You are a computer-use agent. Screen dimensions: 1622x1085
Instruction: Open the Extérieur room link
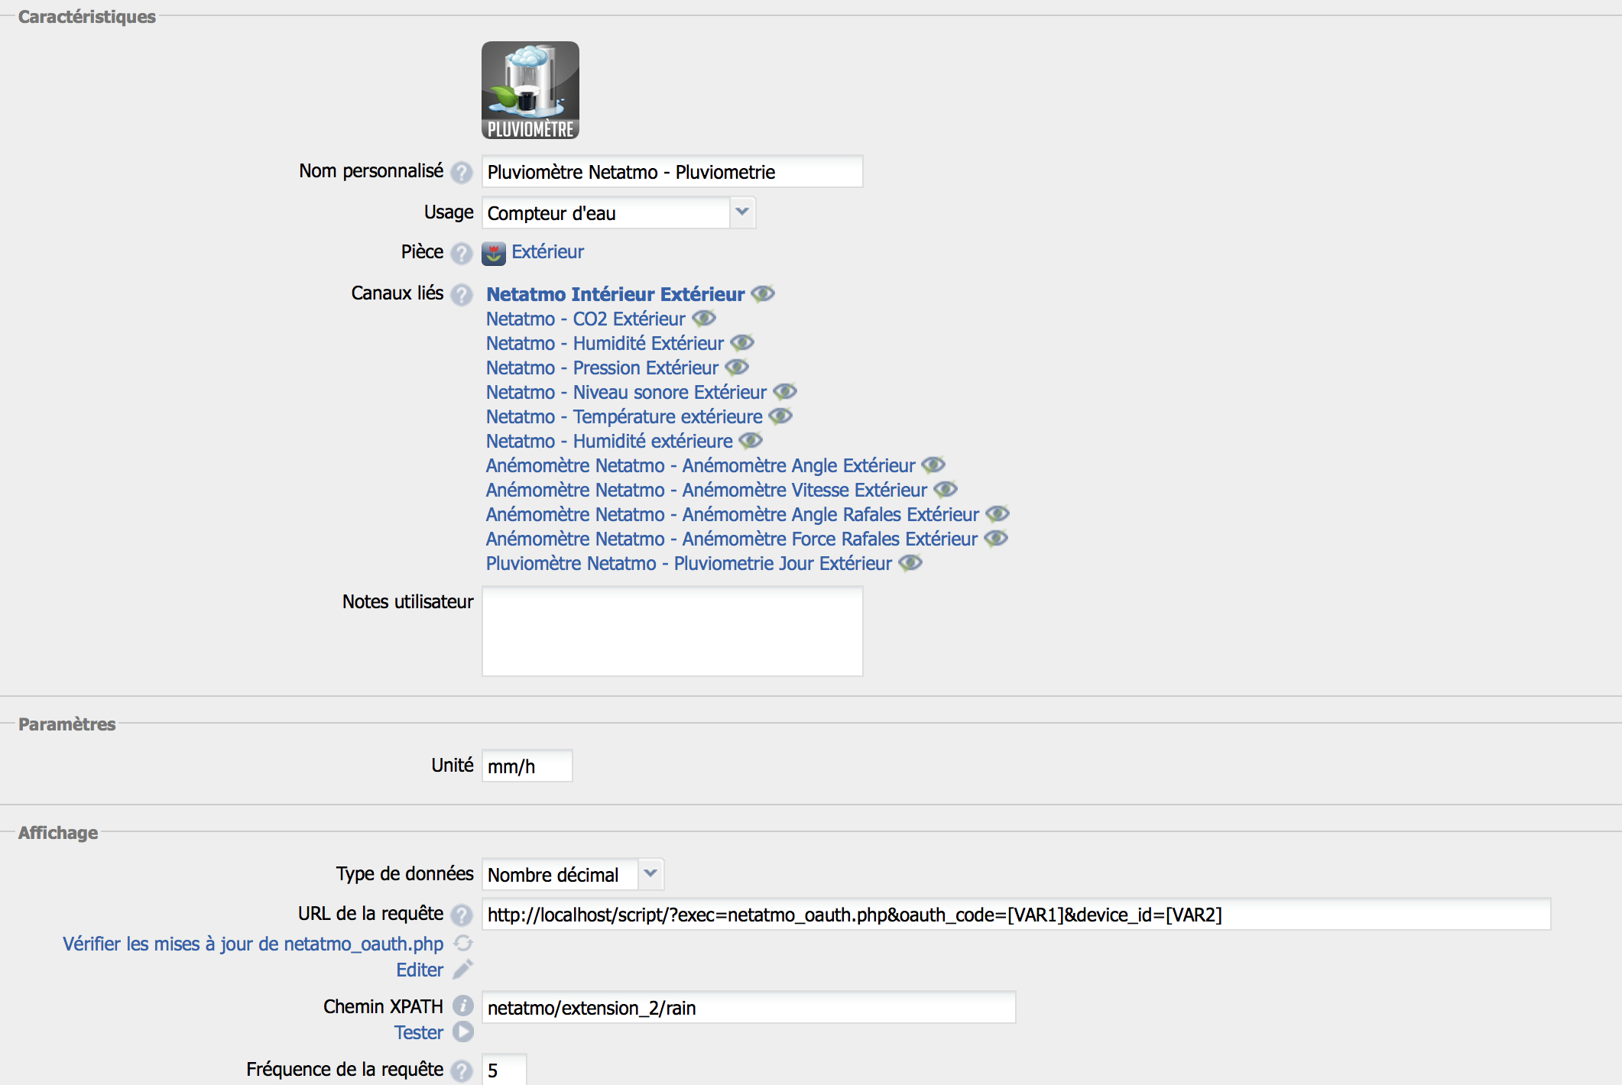click(x=547, y=252)
